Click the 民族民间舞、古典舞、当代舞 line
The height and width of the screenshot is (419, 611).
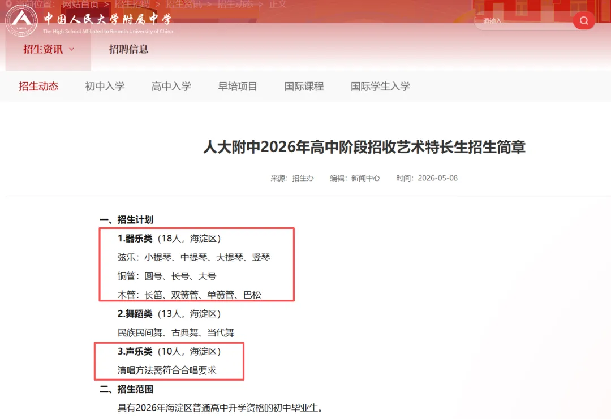176,332
